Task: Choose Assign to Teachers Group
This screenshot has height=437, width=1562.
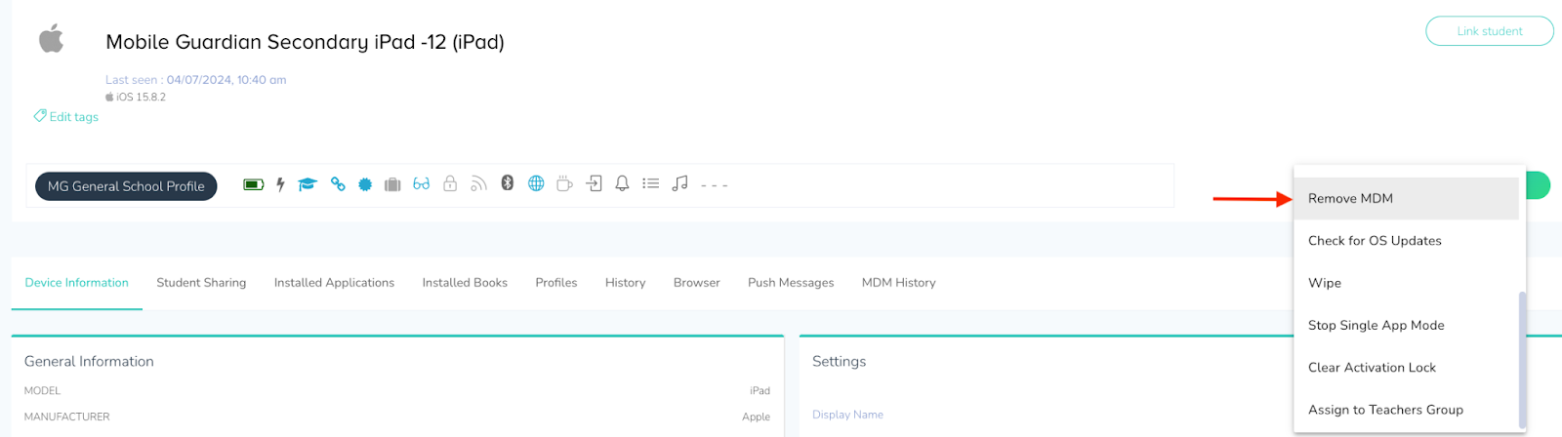Action: (x=1406, y=410)
